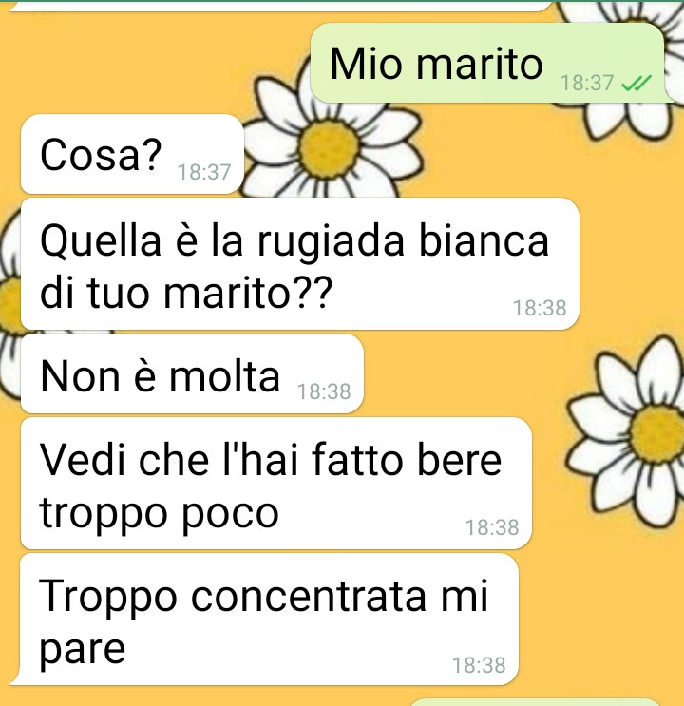
Task: Tap the timestamp of the "troppo poco" message
Action: tap(492, 527)
